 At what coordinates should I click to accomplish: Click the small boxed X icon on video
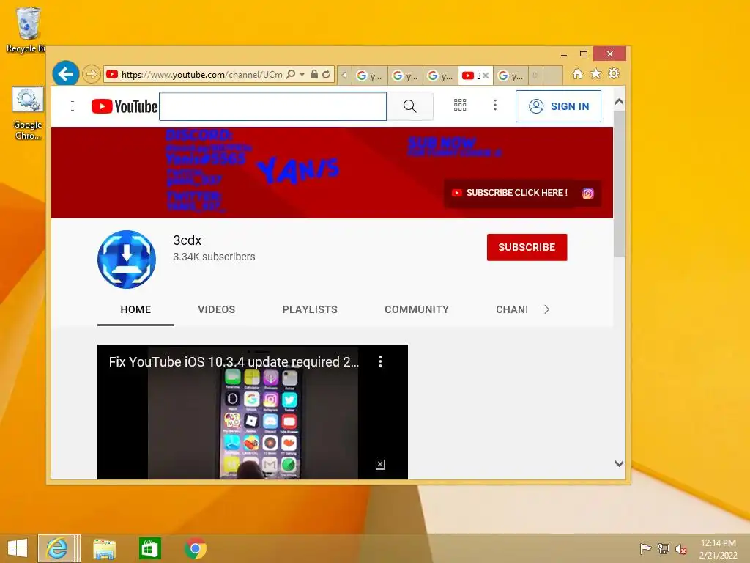(x=380, y=464)
